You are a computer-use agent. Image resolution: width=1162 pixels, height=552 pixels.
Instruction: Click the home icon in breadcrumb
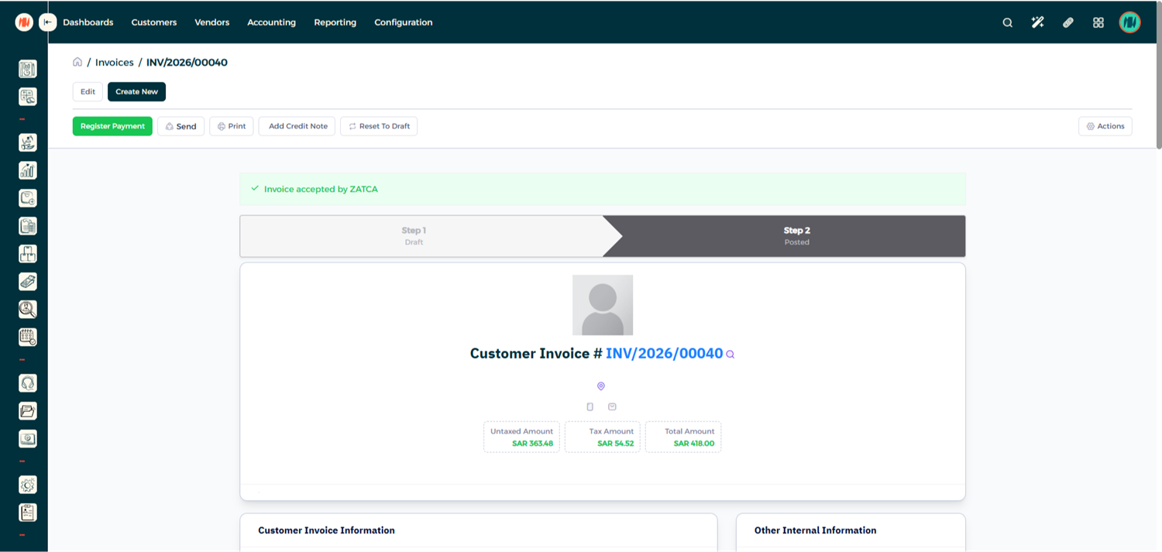point(77,62)
